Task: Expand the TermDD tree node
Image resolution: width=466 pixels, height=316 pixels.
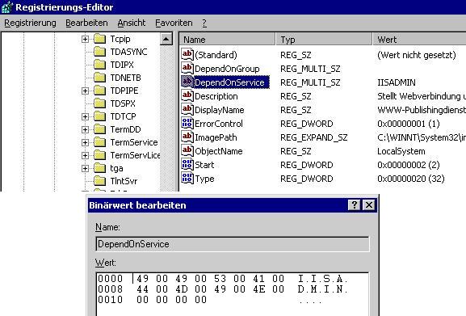Action: point(85,130)
